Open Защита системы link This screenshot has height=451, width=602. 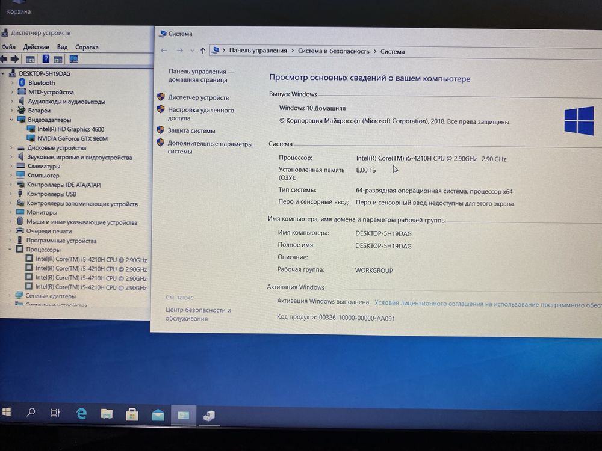click(191, 130)
